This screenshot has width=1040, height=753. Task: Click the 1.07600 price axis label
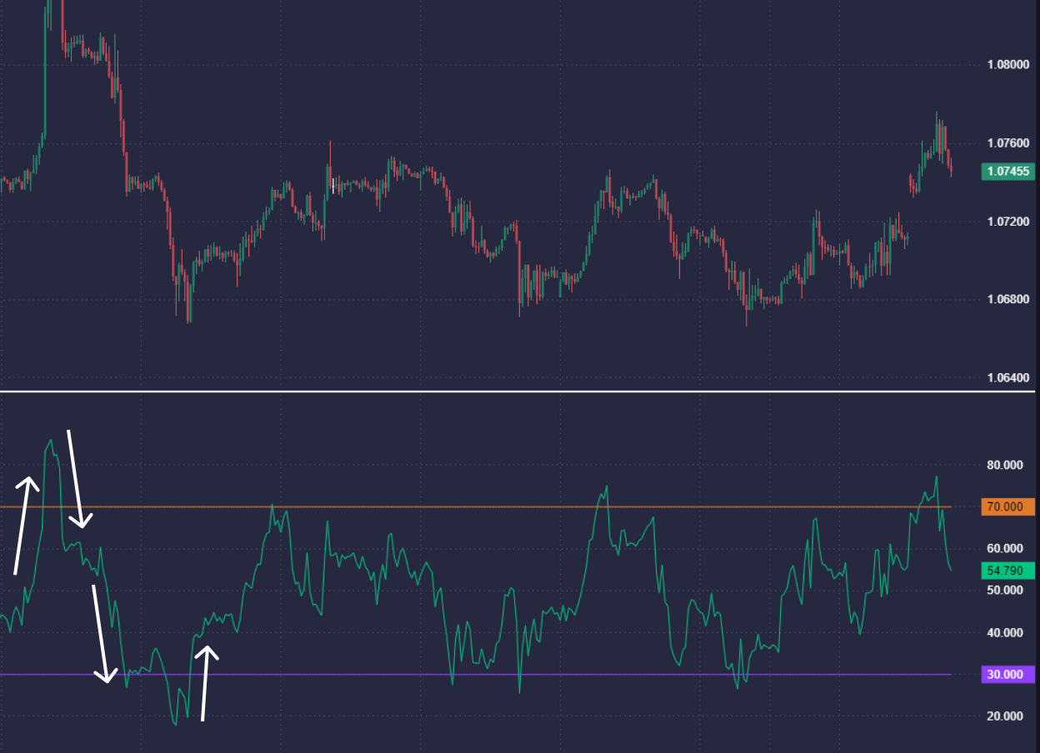tap(1008, 143)
